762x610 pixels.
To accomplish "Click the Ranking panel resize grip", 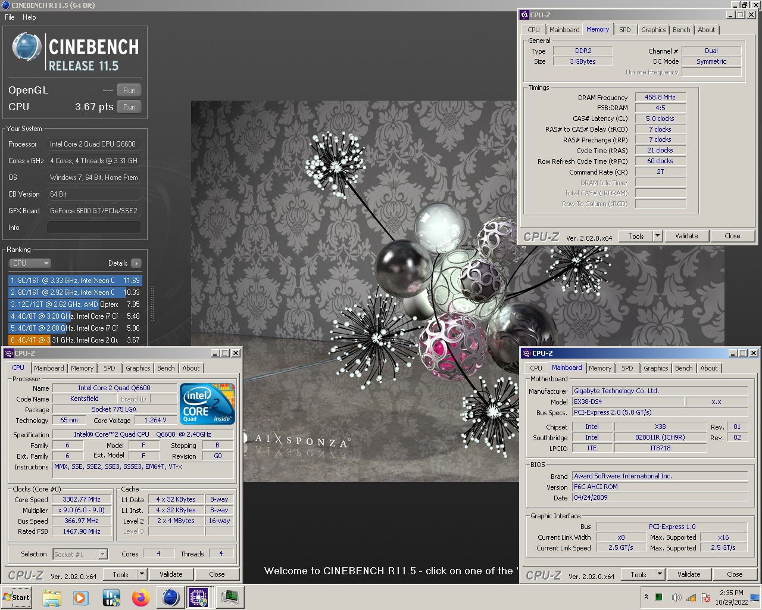I will tap(153, 304).
